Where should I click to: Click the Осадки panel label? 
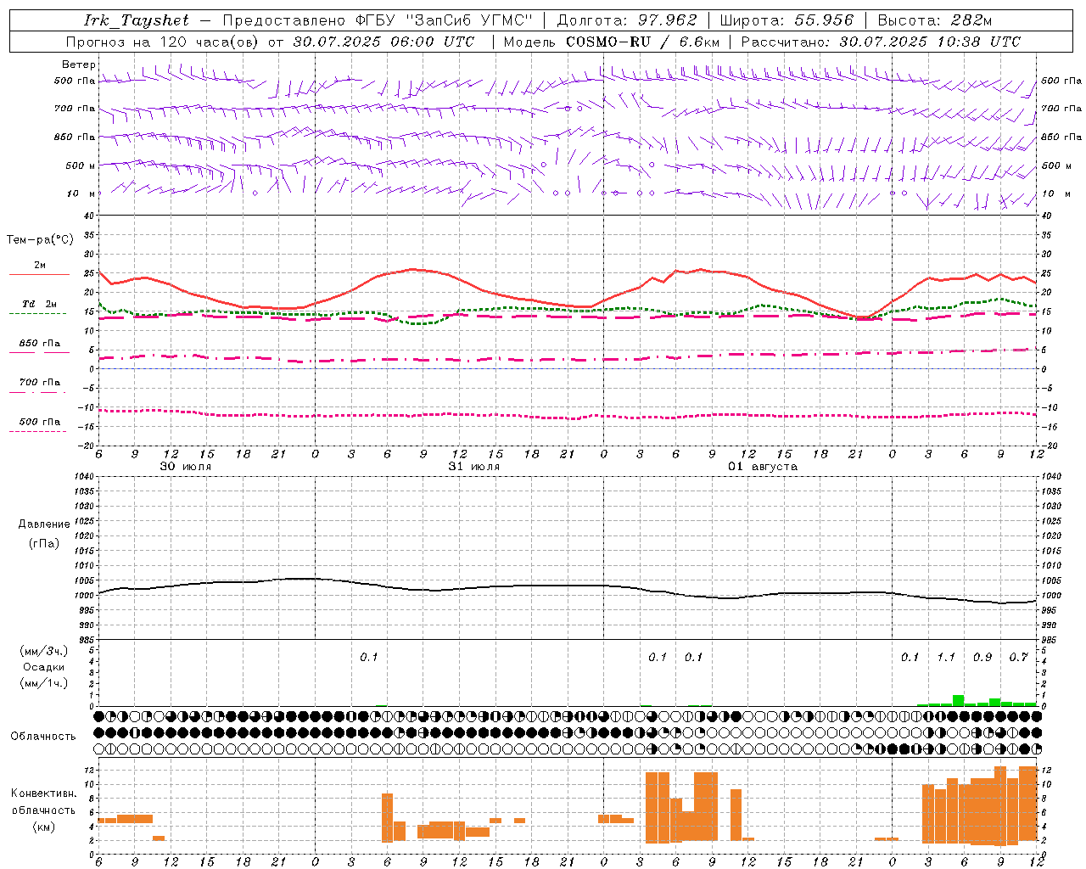[44, 667]
